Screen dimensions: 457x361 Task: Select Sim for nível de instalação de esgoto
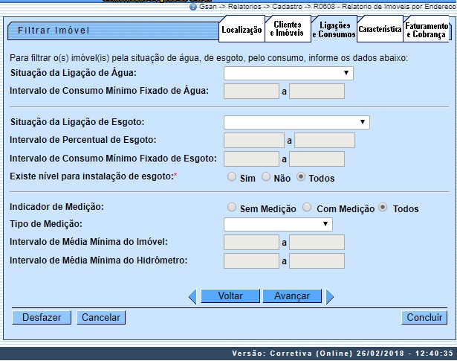[x=233, y=178]
